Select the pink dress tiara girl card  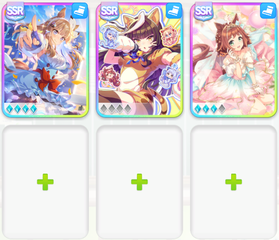pos(233,60)
